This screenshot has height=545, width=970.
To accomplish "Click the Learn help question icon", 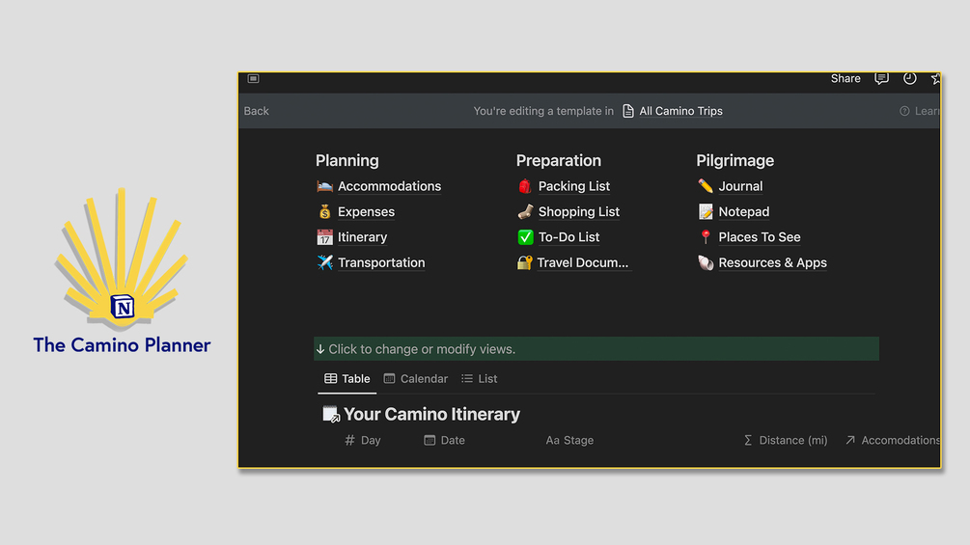I will pos(904,111).
